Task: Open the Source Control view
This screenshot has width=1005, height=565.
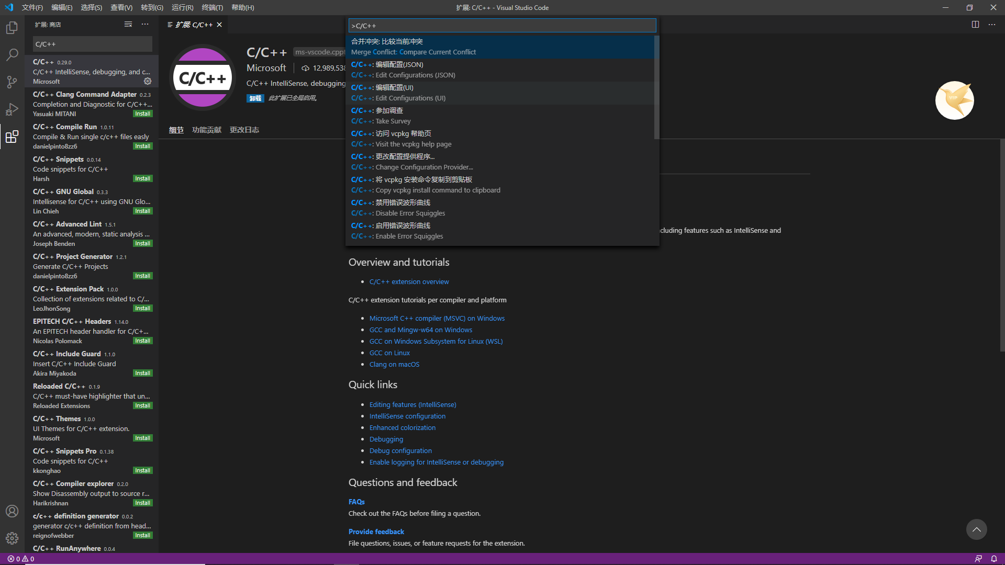Action: pyautogui.click(x=12, y=82)
